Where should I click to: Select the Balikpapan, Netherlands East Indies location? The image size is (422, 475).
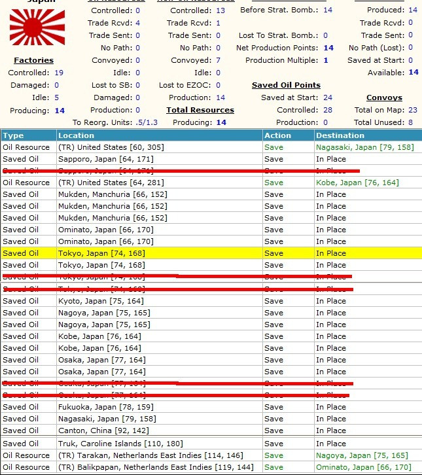[x=156, y=467]
